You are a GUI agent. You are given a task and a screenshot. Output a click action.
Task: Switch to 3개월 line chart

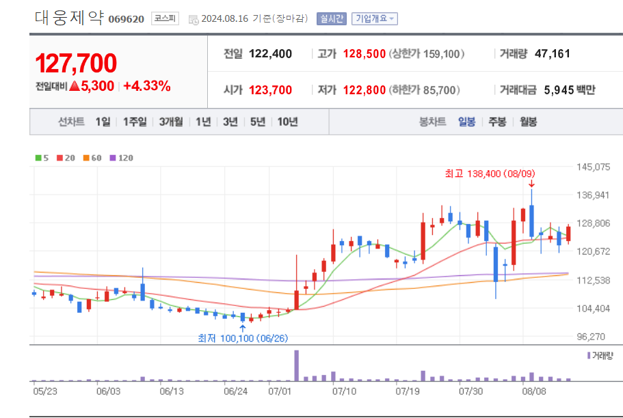(171, 122)
